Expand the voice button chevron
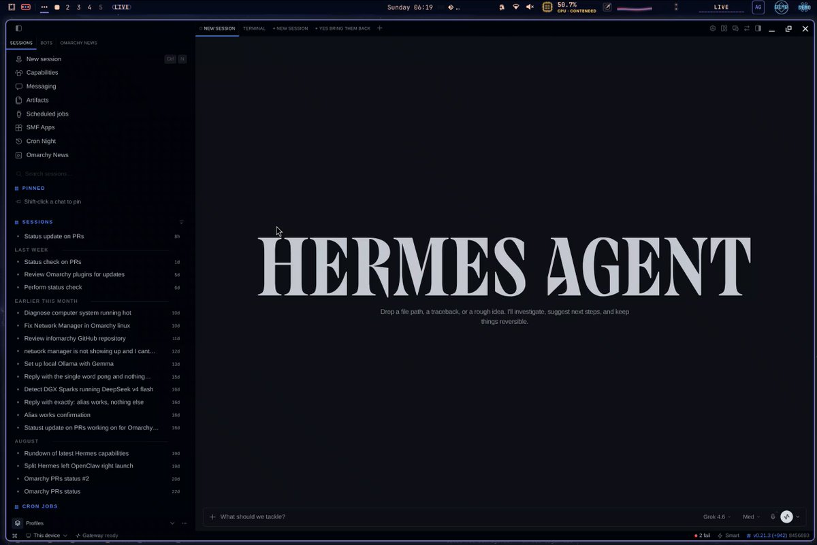This screenshot has width=817, height=545. (x=798, y=517)
